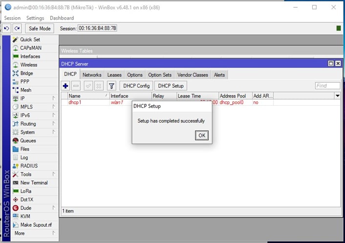Open the column selector dropdown arrow
This screenshot has width=345, height=243.
(x=337, y=96)
